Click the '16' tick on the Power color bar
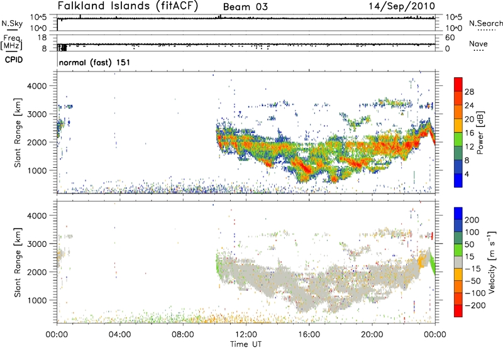Image resolution: width=503 pixels, height=348 pixels. pos(469,133)
